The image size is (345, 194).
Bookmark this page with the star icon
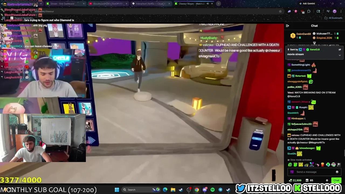pos(280,11)
